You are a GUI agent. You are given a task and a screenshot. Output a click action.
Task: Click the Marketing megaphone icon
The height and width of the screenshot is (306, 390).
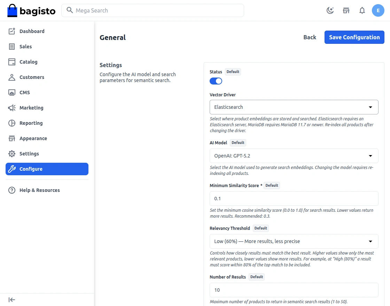[x=12, y=108]
